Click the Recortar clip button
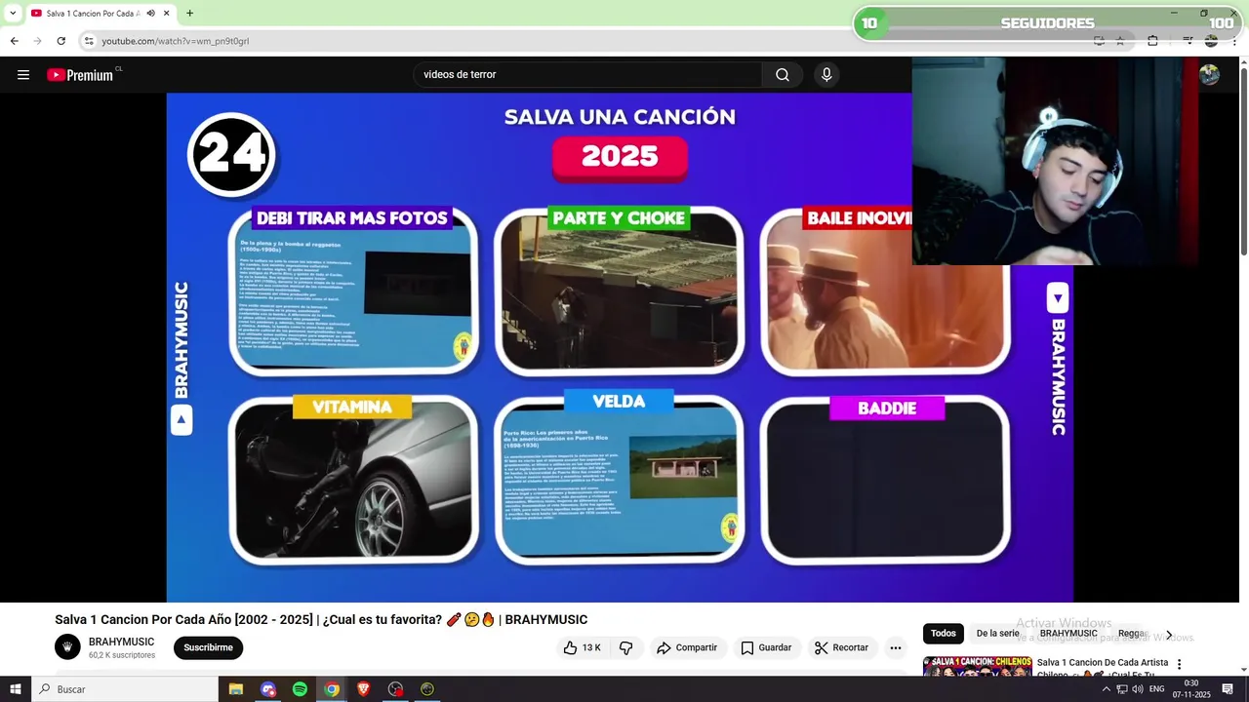This screenshot has width=1249, height=702. (841, 647)
